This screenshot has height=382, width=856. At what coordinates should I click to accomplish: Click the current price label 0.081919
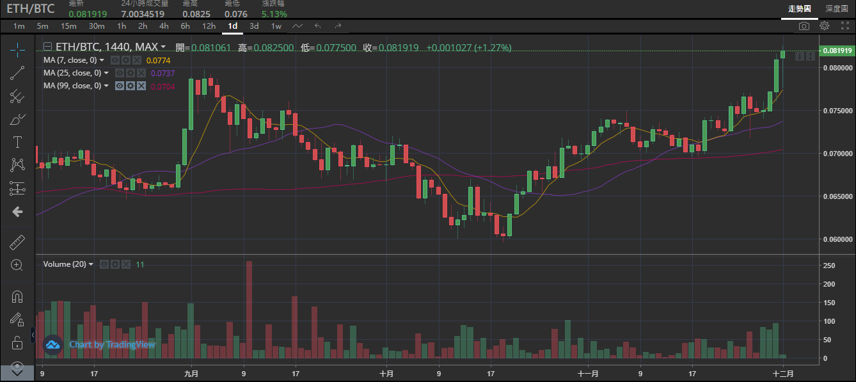tap(837, 51)
